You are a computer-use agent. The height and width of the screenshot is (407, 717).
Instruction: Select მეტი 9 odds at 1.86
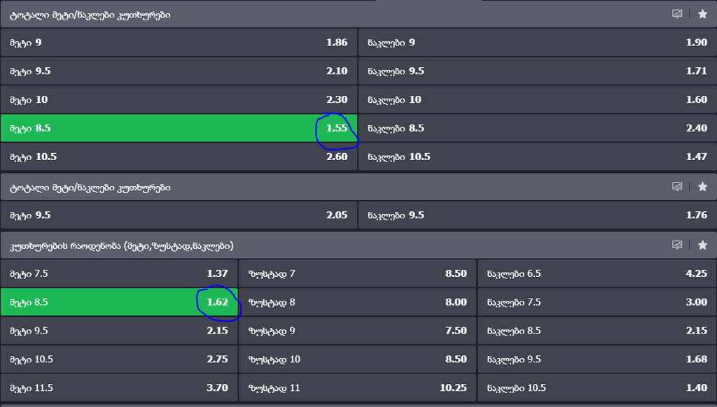[179, 43]
